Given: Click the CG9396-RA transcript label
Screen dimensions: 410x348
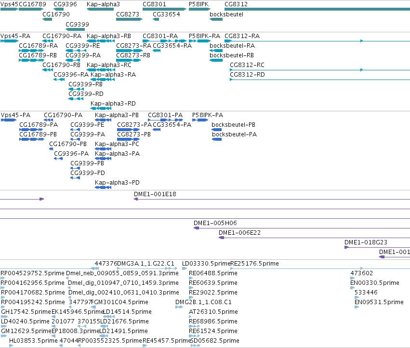Looking at the screenshot, I should coord(71,75).
